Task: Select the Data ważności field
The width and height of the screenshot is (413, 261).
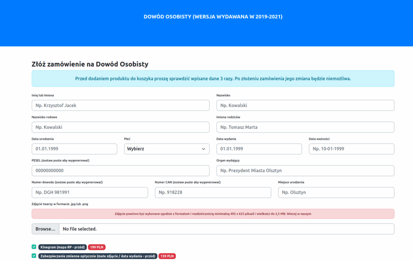Action: [x=352, y=149]
